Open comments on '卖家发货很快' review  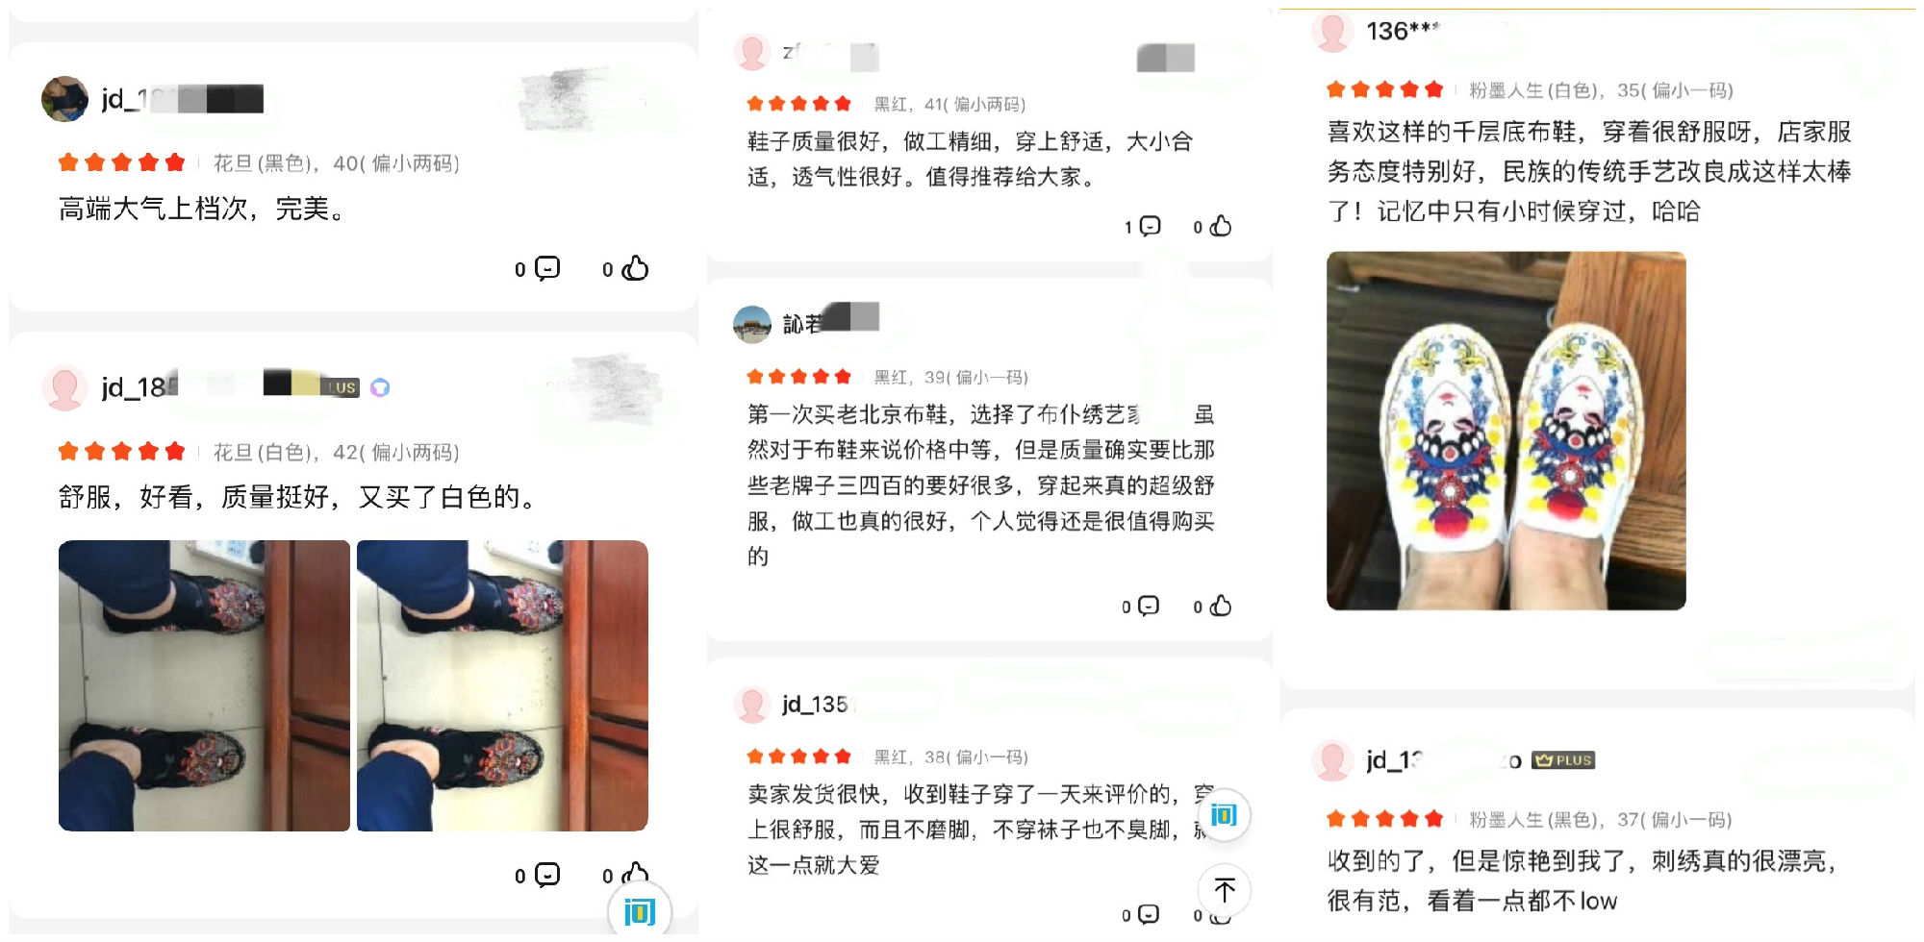(1149, 914)
